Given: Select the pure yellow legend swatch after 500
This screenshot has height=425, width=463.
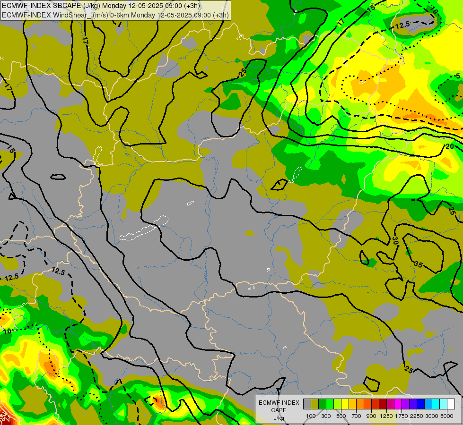Looking at the screenshot, I should pos(345,404).
